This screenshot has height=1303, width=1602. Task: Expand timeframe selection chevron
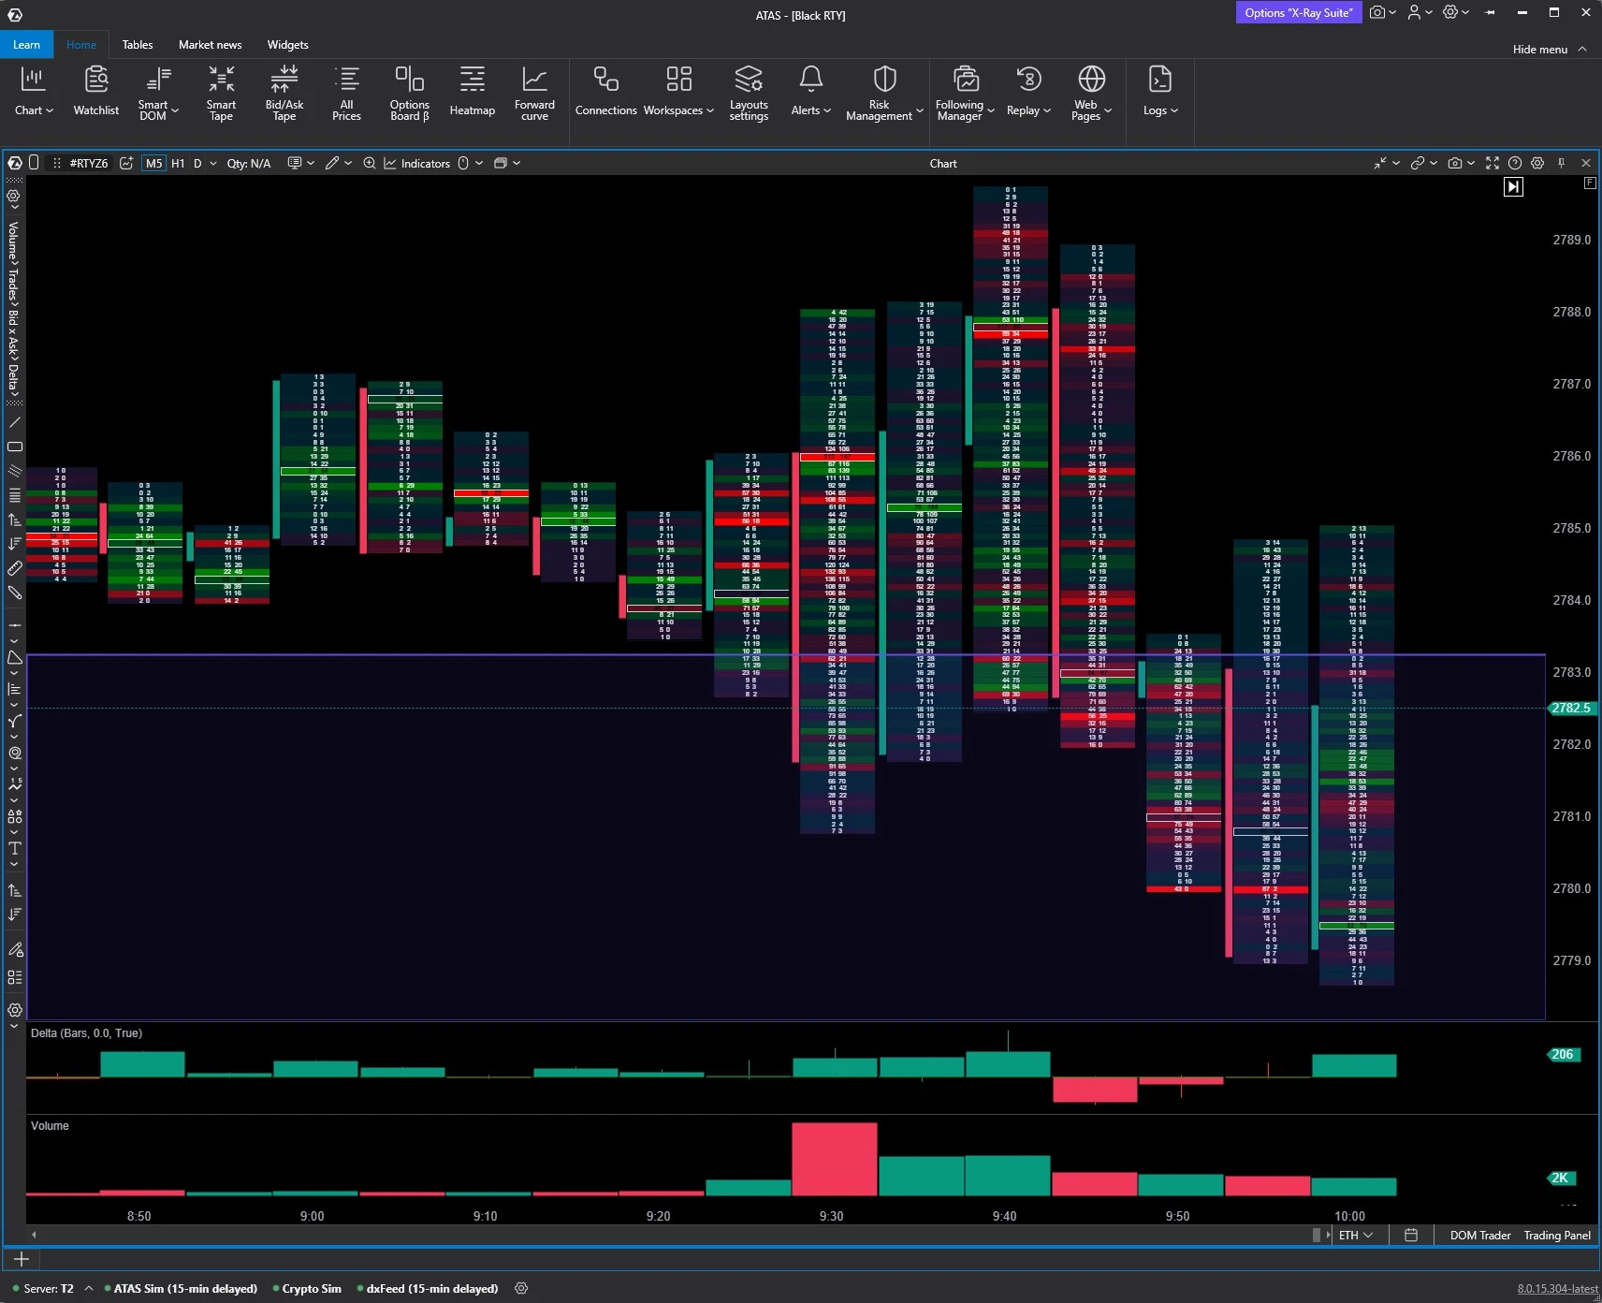coord(213,163)
